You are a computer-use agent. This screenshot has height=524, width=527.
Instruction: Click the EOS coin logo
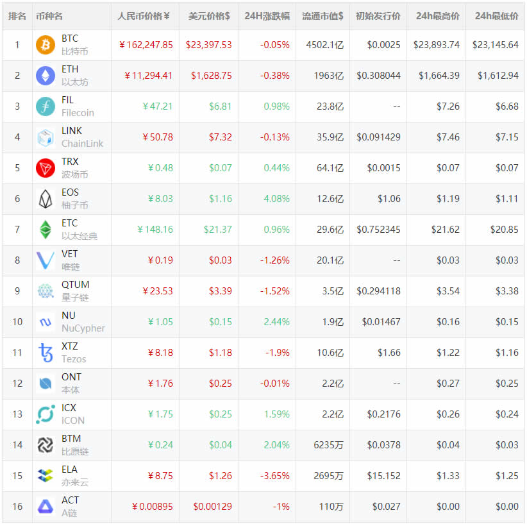click(46, 199)
